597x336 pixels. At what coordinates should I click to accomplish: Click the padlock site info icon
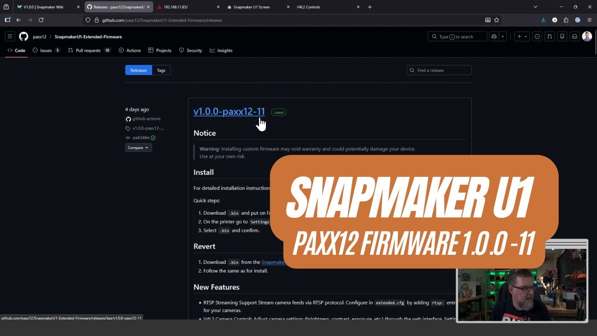pos(97,20)
